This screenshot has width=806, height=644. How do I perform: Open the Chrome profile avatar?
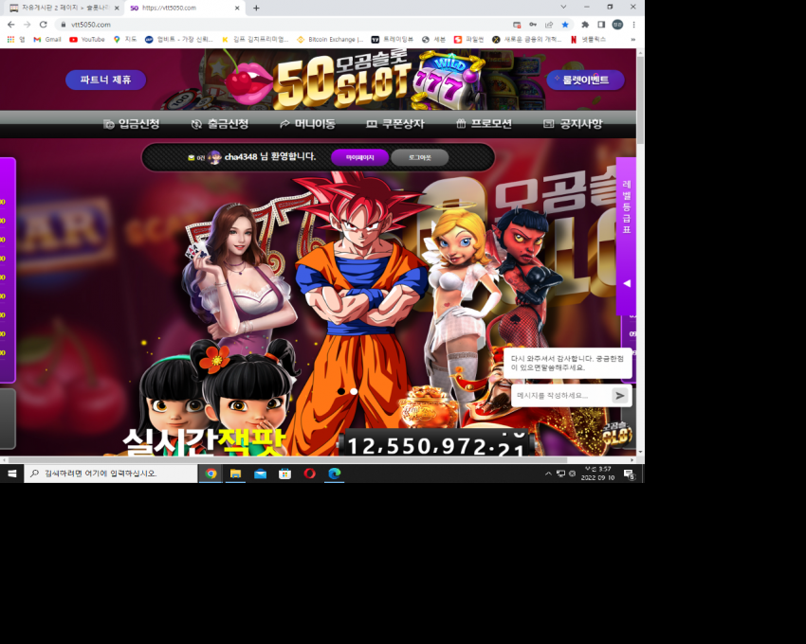617,25
